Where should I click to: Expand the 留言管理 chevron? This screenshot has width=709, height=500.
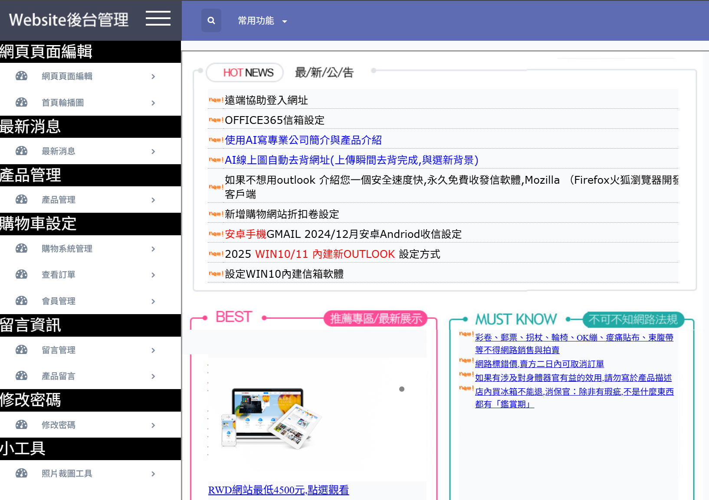tap(153, 351)
